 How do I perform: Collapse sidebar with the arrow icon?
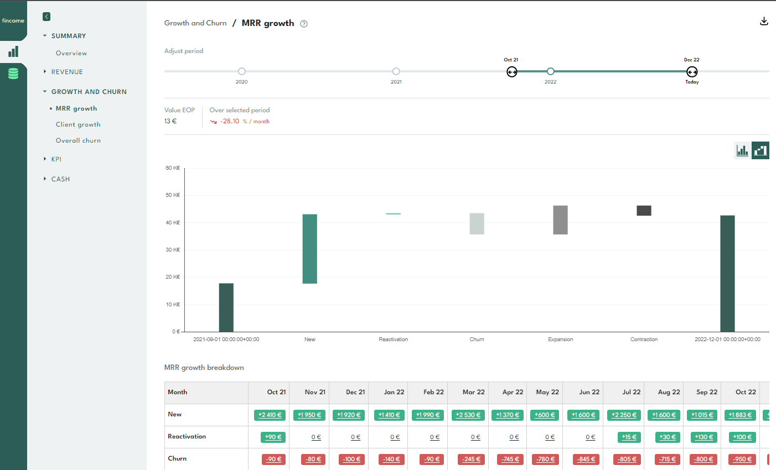(x=46, y=17)
